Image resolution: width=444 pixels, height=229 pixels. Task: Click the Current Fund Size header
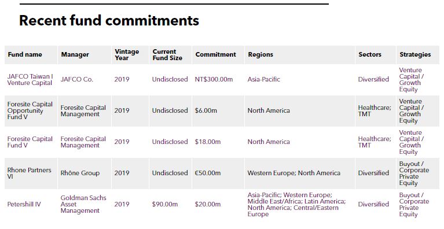point(167,54)
